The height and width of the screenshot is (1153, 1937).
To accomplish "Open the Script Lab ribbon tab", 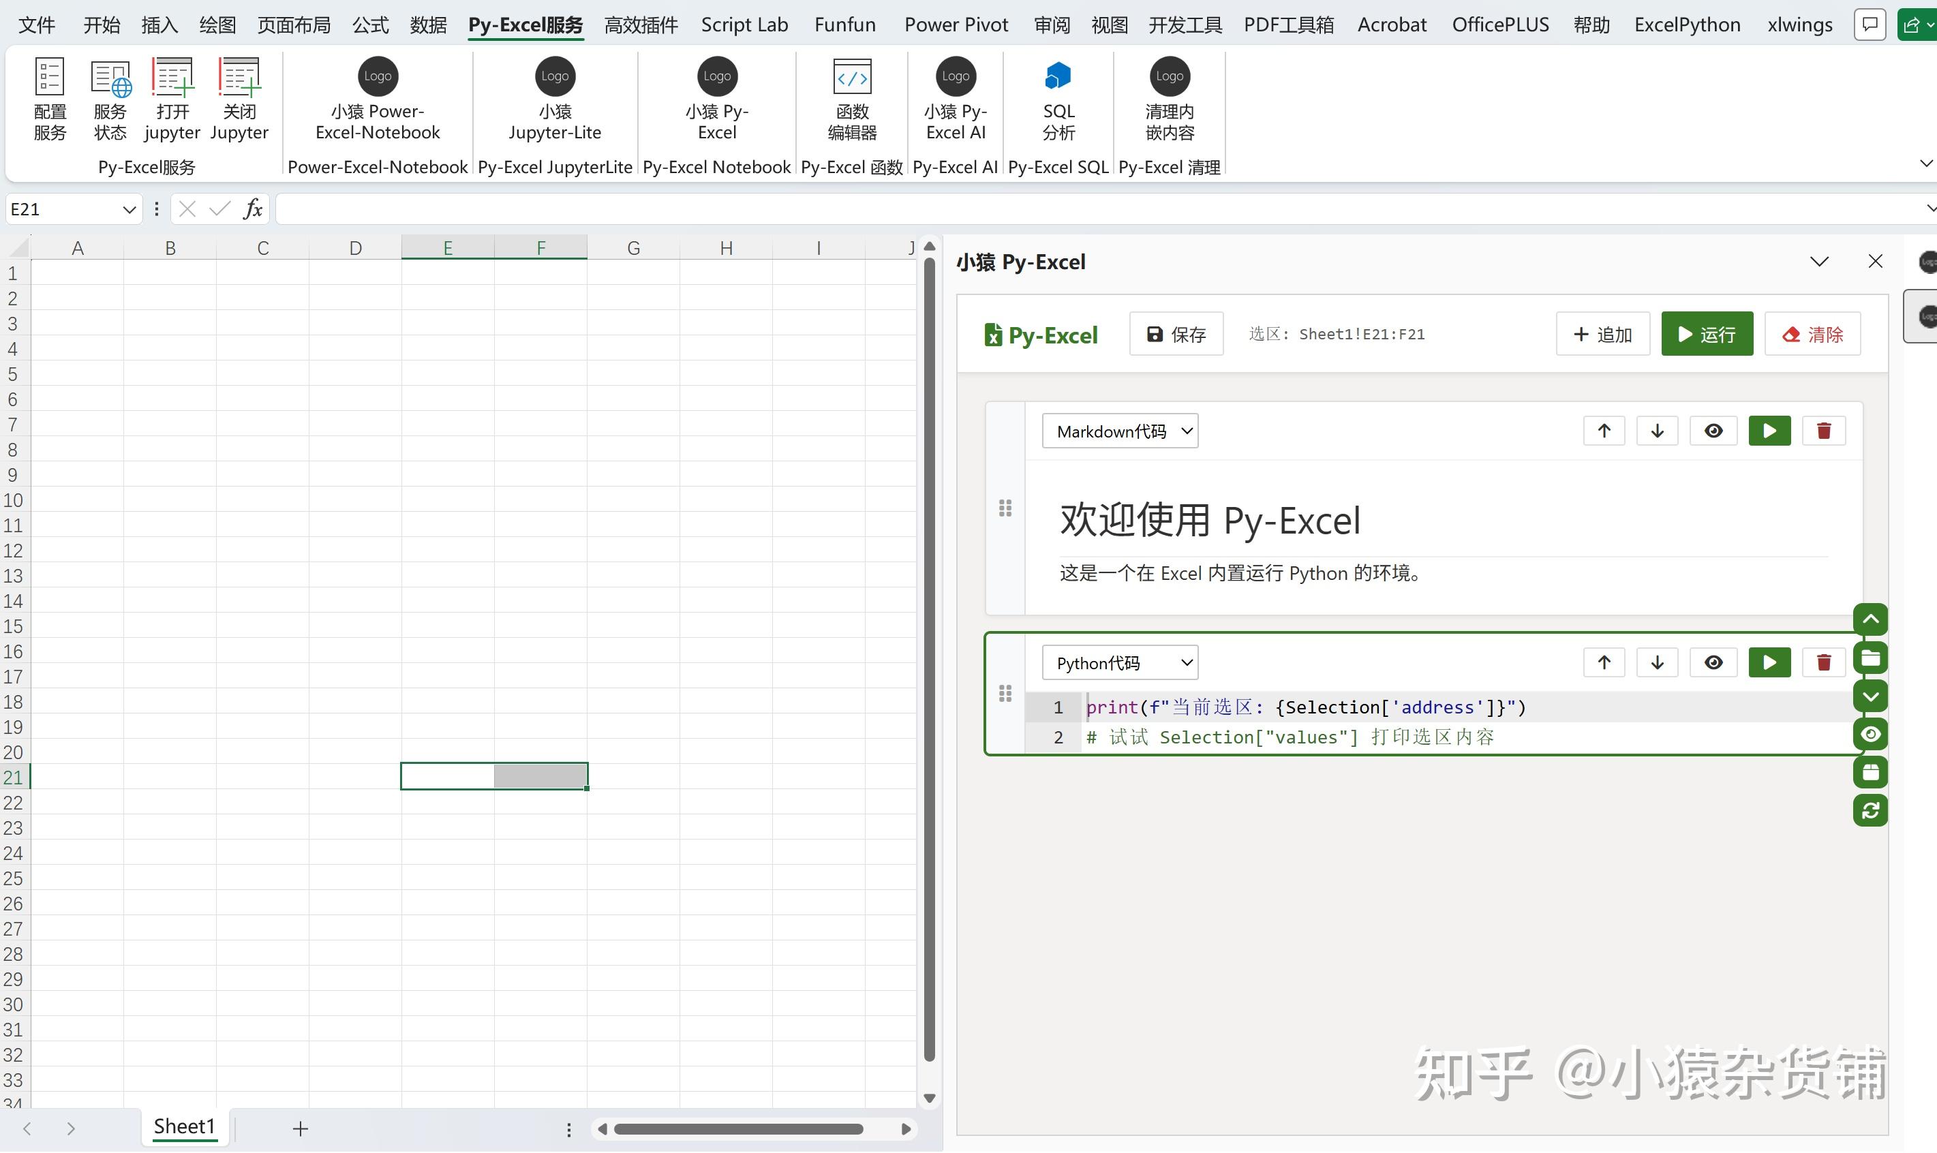I will click(744, 25).
